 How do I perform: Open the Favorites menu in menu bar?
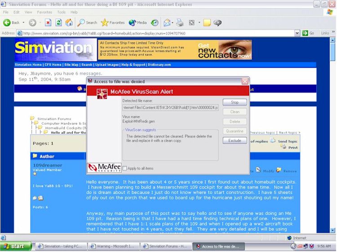click(44, 12)
